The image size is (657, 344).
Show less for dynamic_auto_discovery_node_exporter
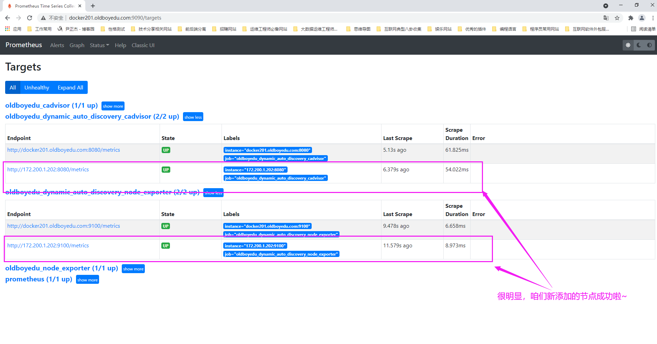pyautogui.click(x=213, y=193)
